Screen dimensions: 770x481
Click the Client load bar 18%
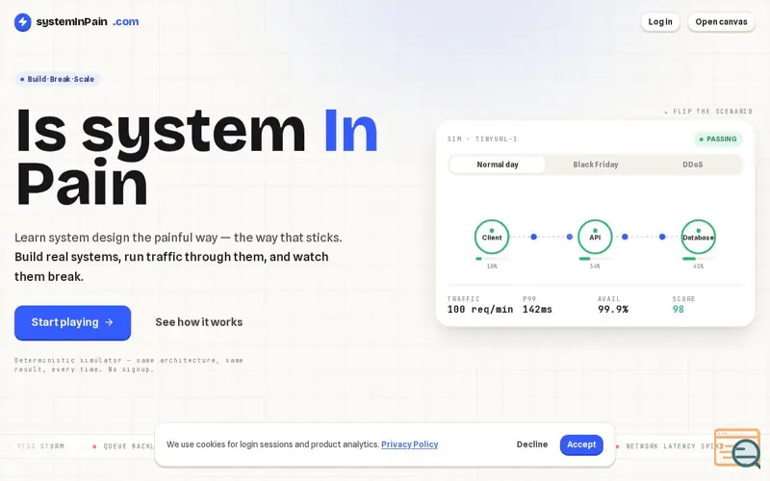point(492,259)
